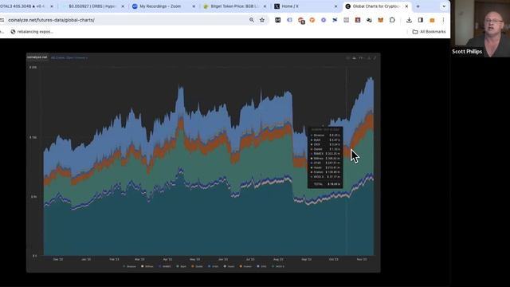Click the Binance row in chart tooltip
Viewport: 510px width, 287px height.
coord(325,135)
